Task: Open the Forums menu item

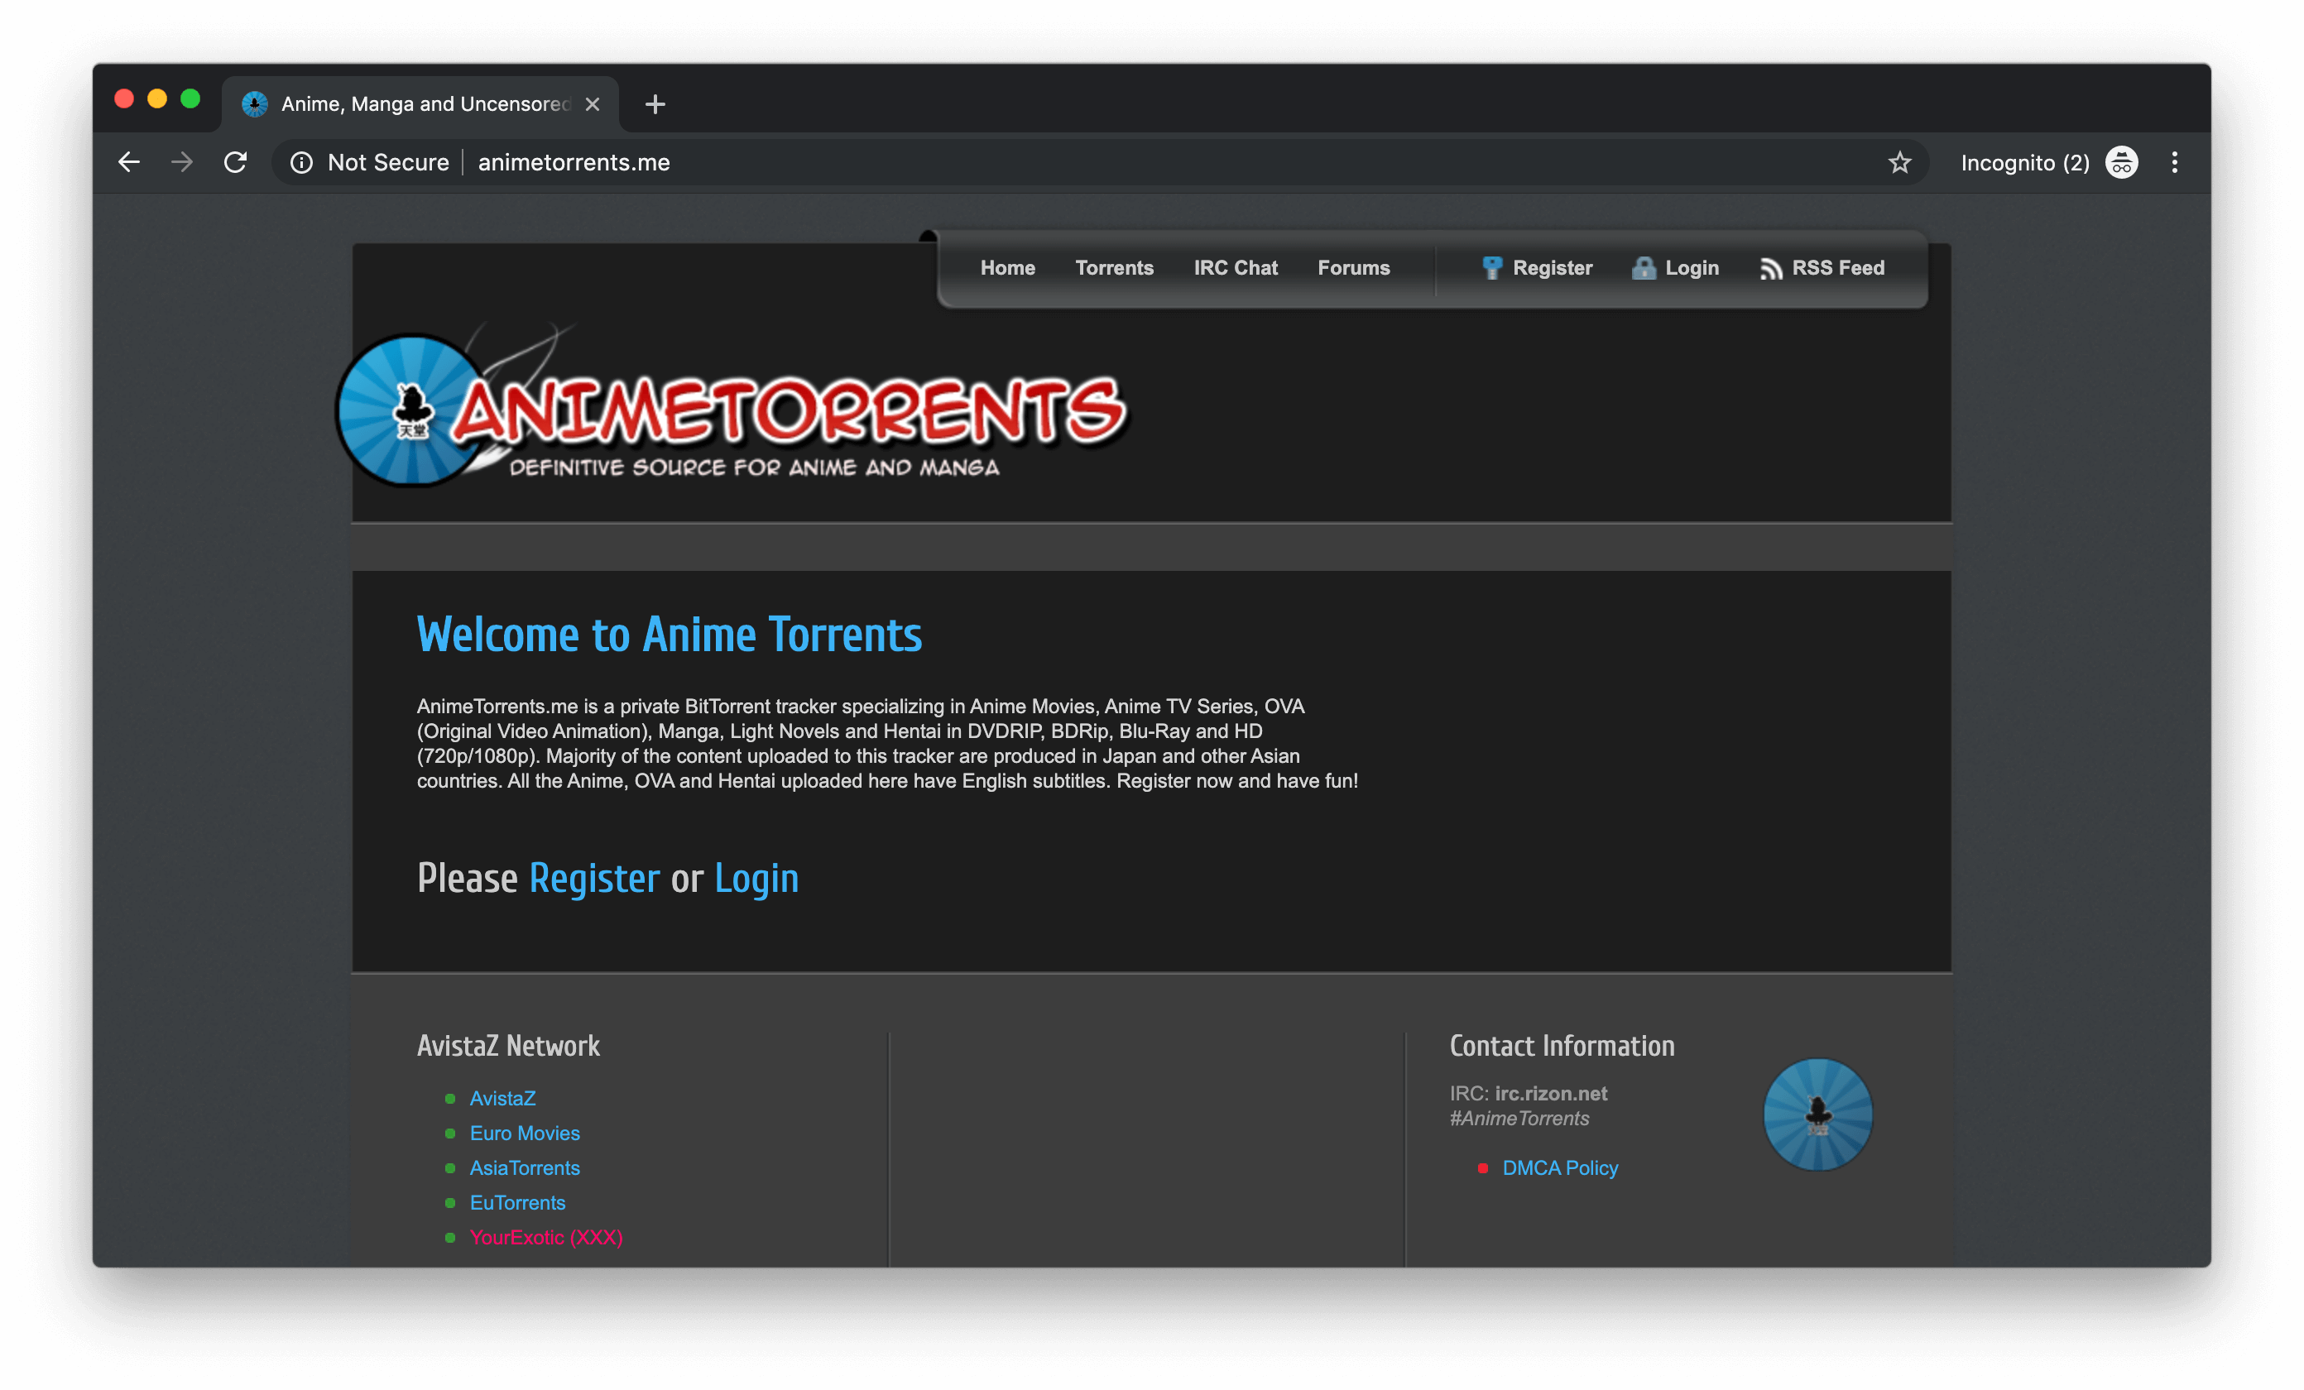Action: (1353, 268)
